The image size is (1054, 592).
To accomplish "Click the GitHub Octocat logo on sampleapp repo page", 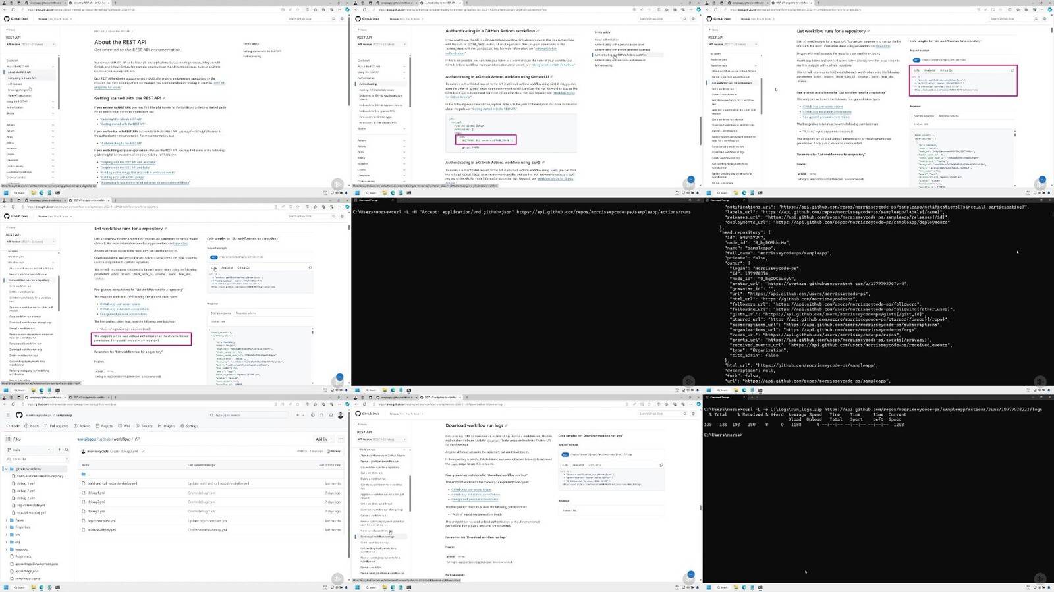I will 19,415.
